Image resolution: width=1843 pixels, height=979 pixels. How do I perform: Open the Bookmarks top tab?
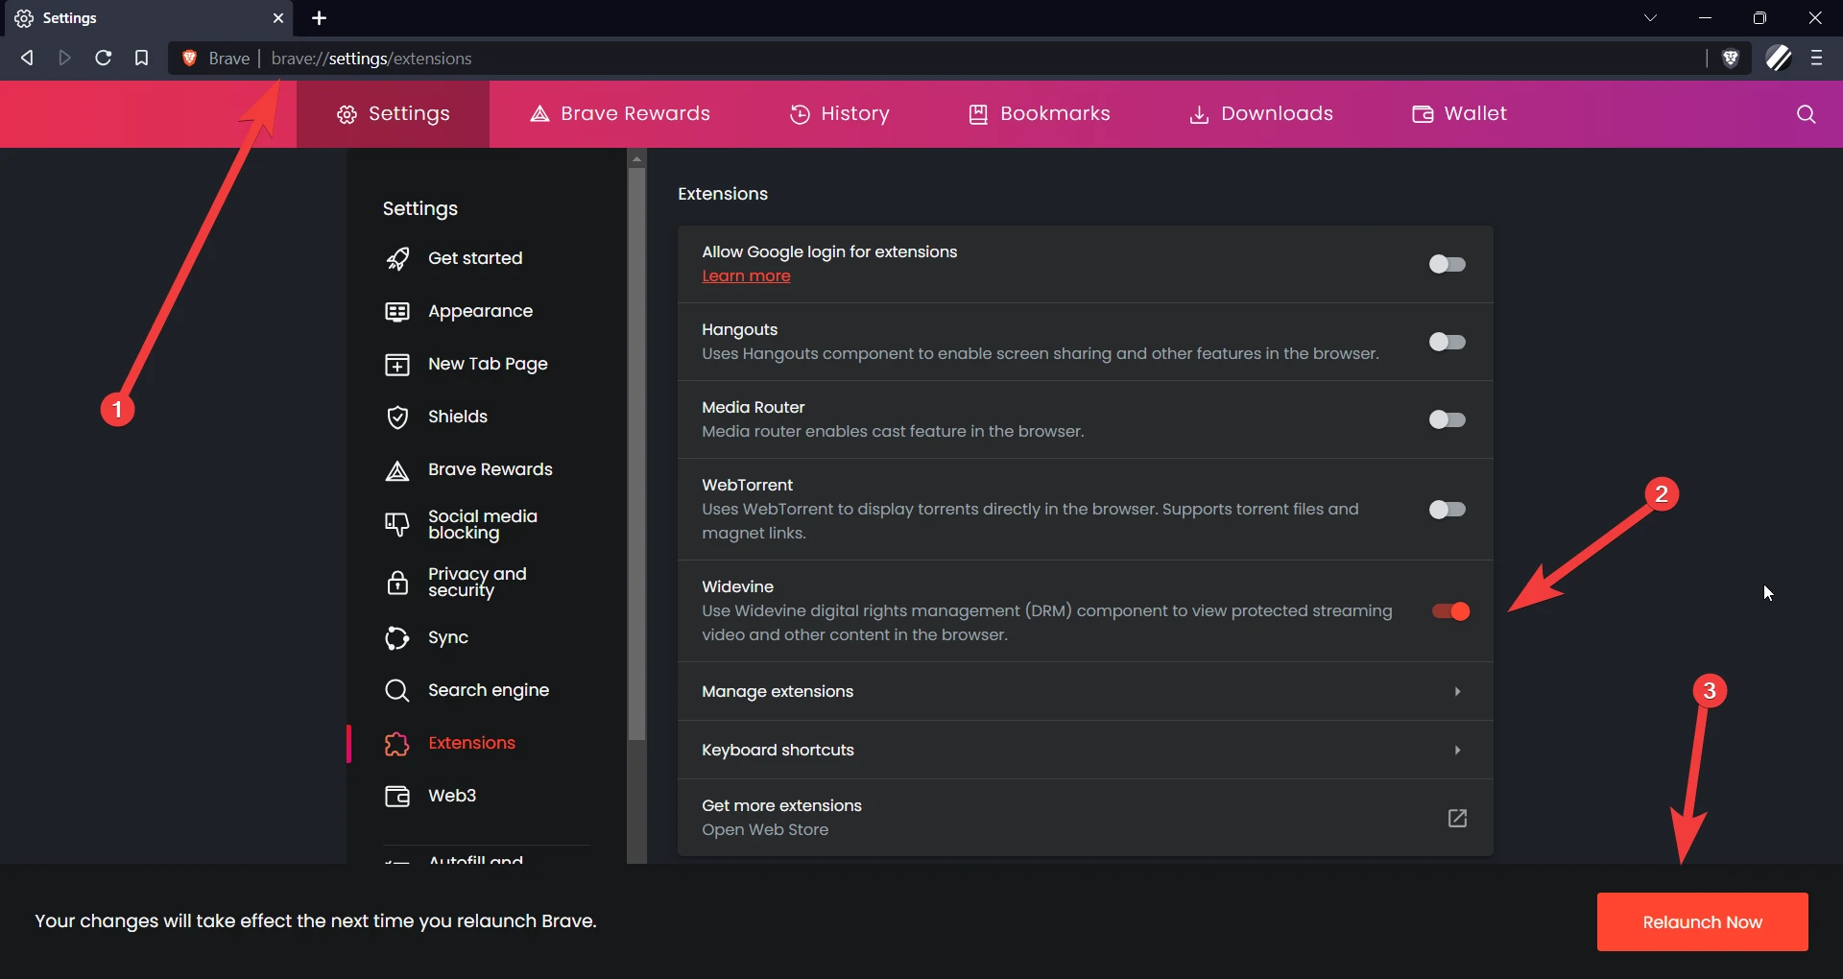point(1039,114)
